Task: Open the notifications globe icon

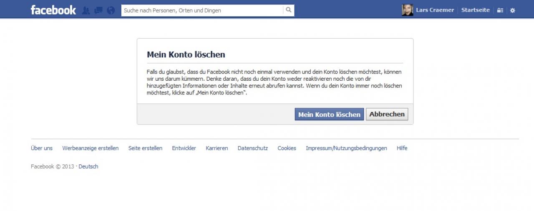Action: (x=111, y=10)
